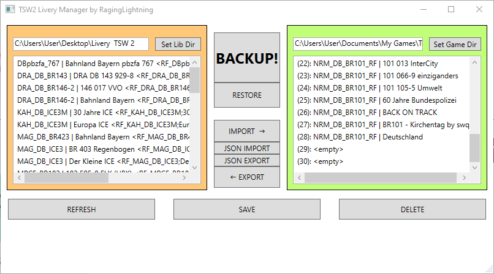Click the game list vertical scrollbar thumb

pos(475,147)
